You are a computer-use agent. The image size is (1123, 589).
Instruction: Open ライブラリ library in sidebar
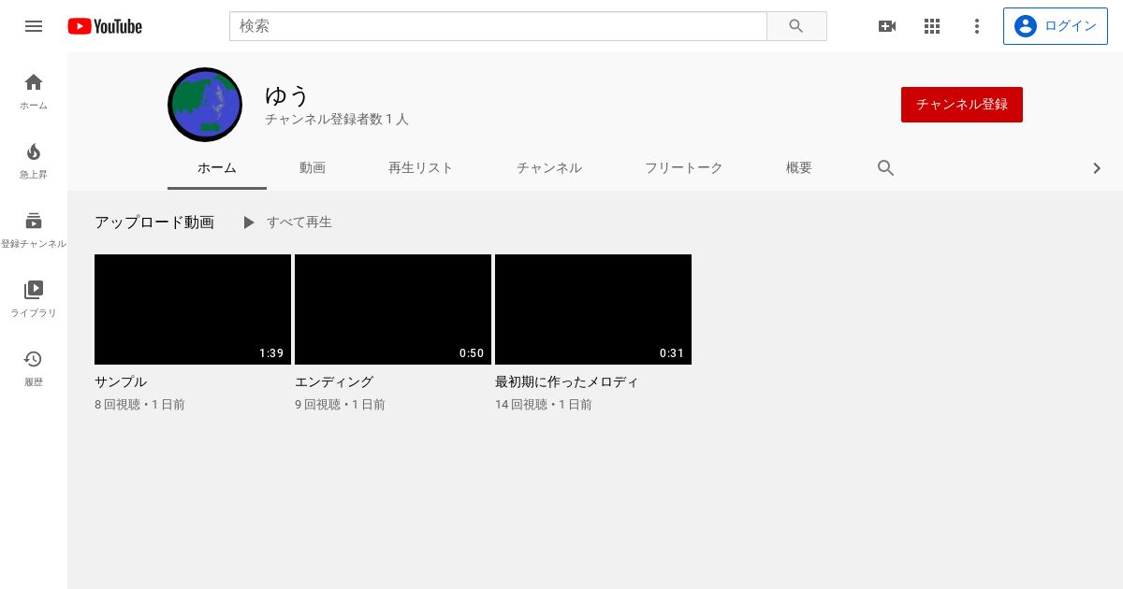[x=34, y=299]
